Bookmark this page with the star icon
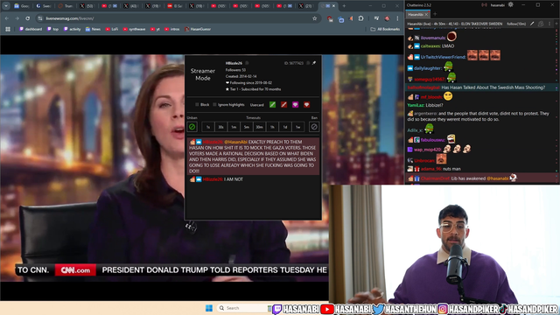This screenshot has width=560, height=315. 315,18
